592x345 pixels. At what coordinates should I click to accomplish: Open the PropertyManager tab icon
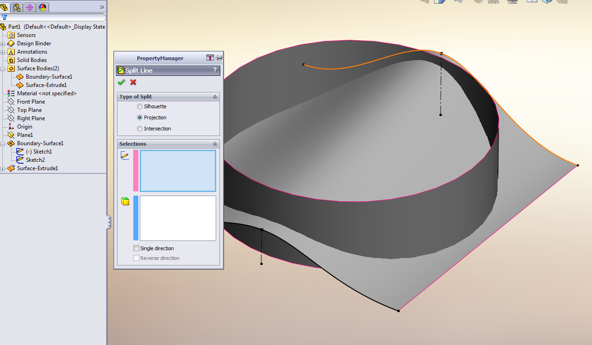[17, 7]
